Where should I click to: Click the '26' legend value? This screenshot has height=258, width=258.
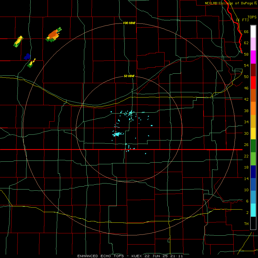pyautogui.click(x=246, y=145)
